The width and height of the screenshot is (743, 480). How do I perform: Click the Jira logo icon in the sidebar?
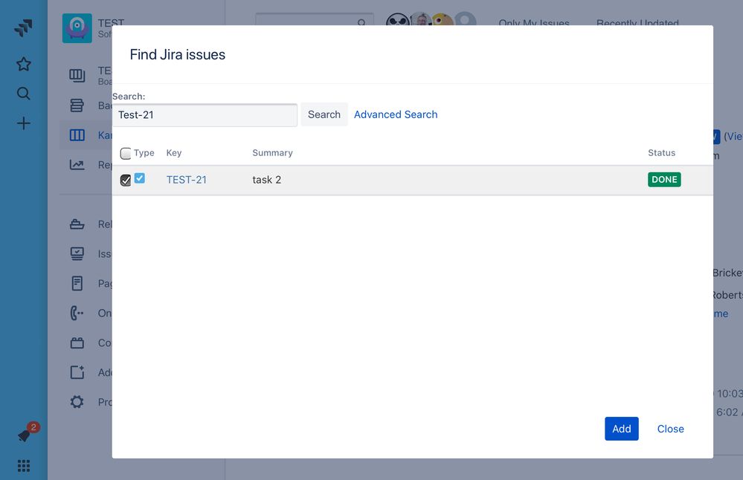coord(23,27)
